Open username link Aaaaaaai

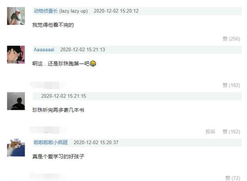click(x=44, y=50)
